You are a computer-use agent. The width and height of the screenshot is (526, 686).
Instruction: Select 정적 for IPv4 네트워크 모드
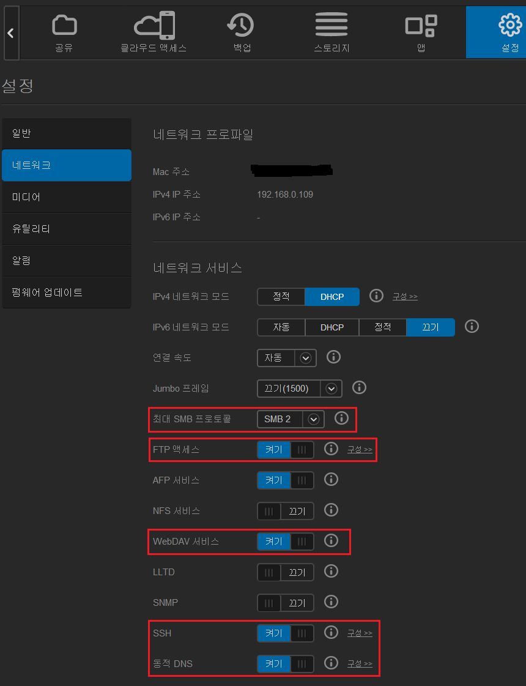coord(281,296)
